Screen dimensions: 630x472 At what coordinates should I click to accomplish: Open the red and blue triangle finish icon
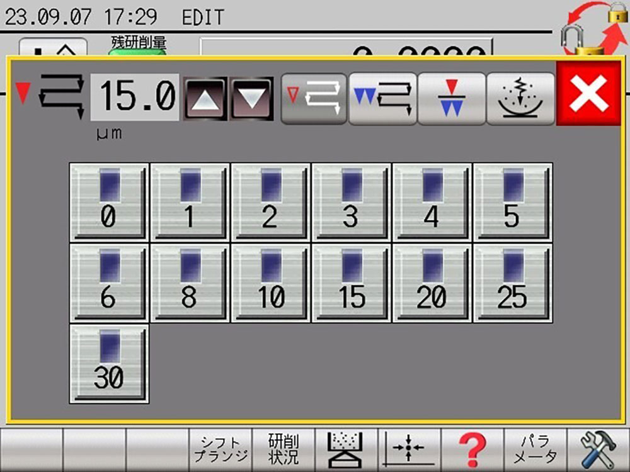pyautogui.click(x=452, y=99)
